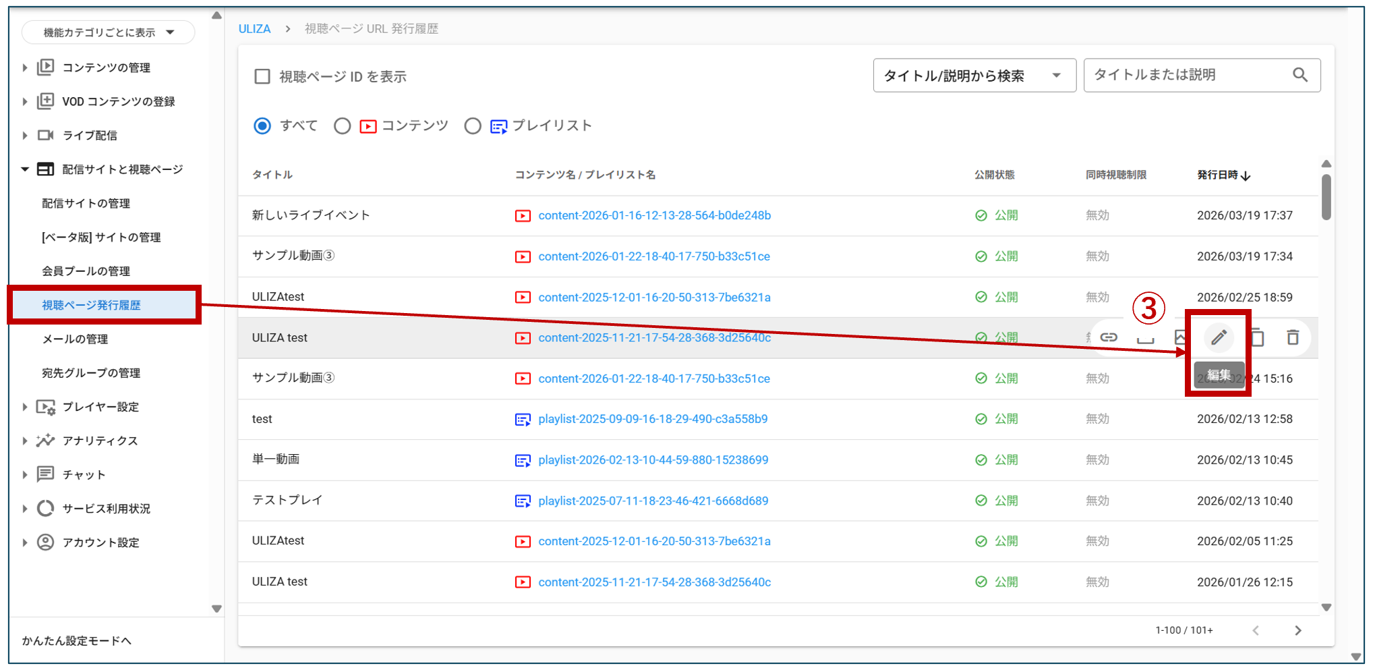Open the playlist-2025-09-09-16-18-29-490-c3a558b9 link

pyautogui.click(x=652, y=419)
